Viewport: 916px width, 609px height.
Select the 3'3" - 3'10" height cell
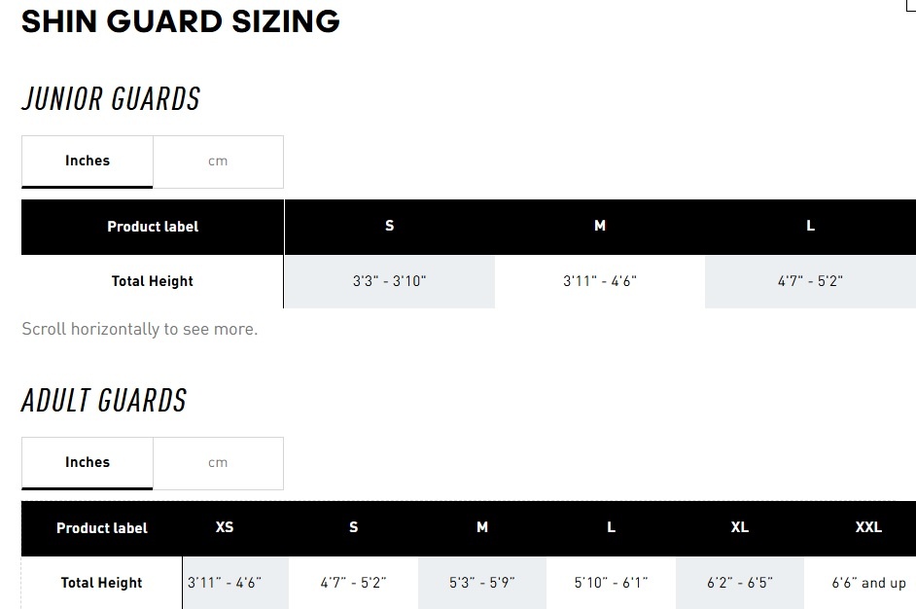(x=389, y=281)
